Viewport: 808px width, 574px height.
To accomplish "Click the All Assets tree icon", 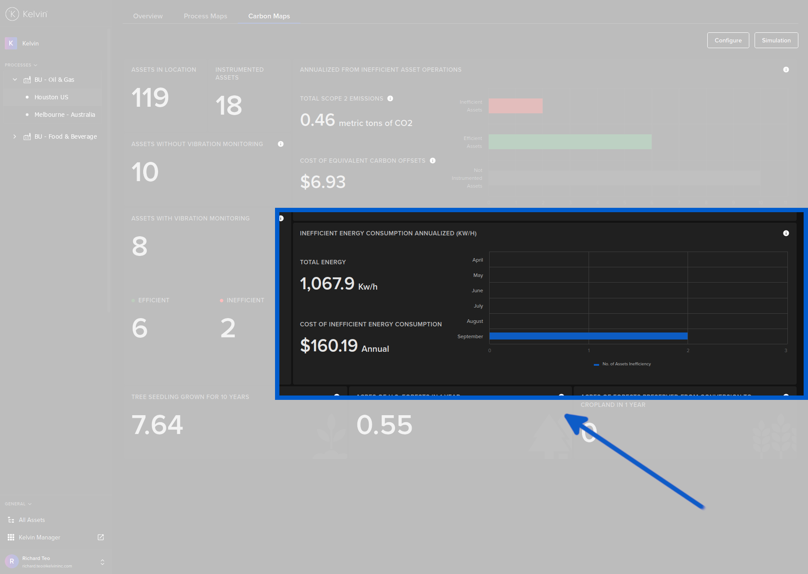I will (11, 520).
